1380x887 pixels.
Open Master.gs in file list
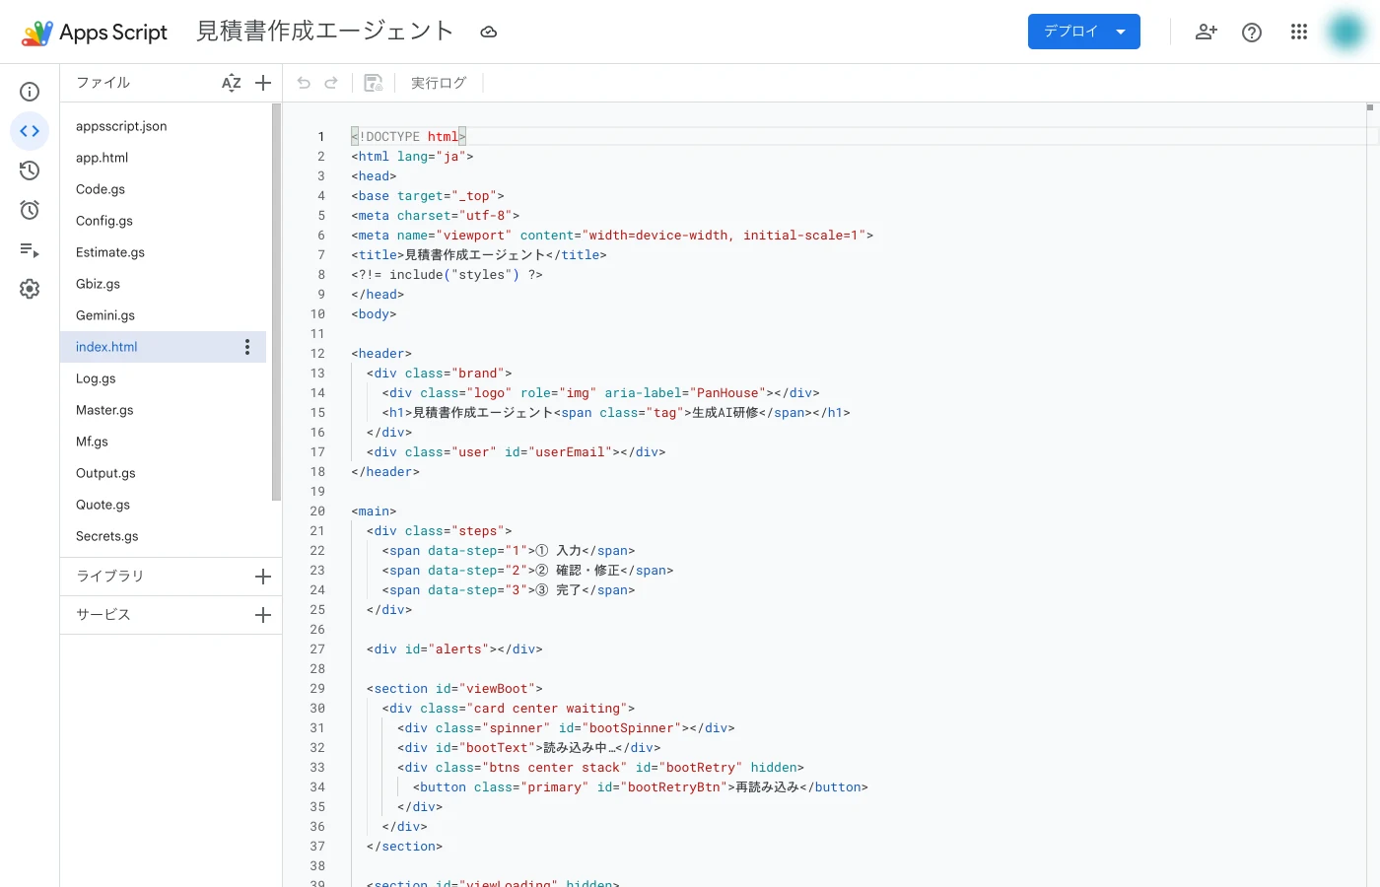click(x=164, y=410)
